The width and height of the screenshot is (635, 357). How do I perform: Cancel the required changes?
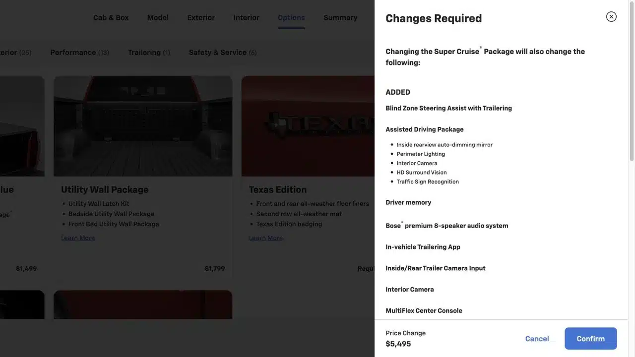(537, 339)
